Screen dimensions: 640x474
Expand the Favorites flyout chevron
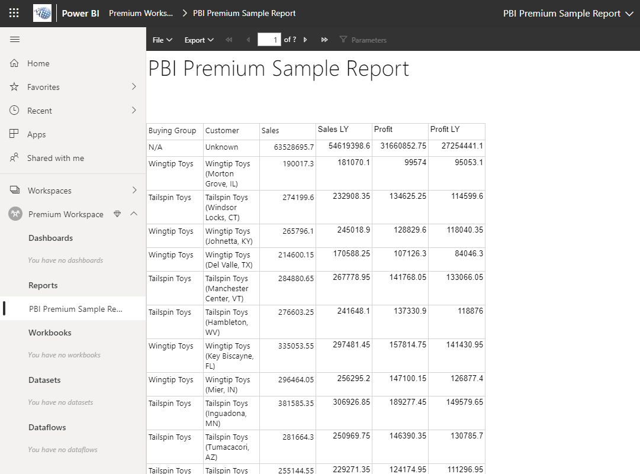134,87
